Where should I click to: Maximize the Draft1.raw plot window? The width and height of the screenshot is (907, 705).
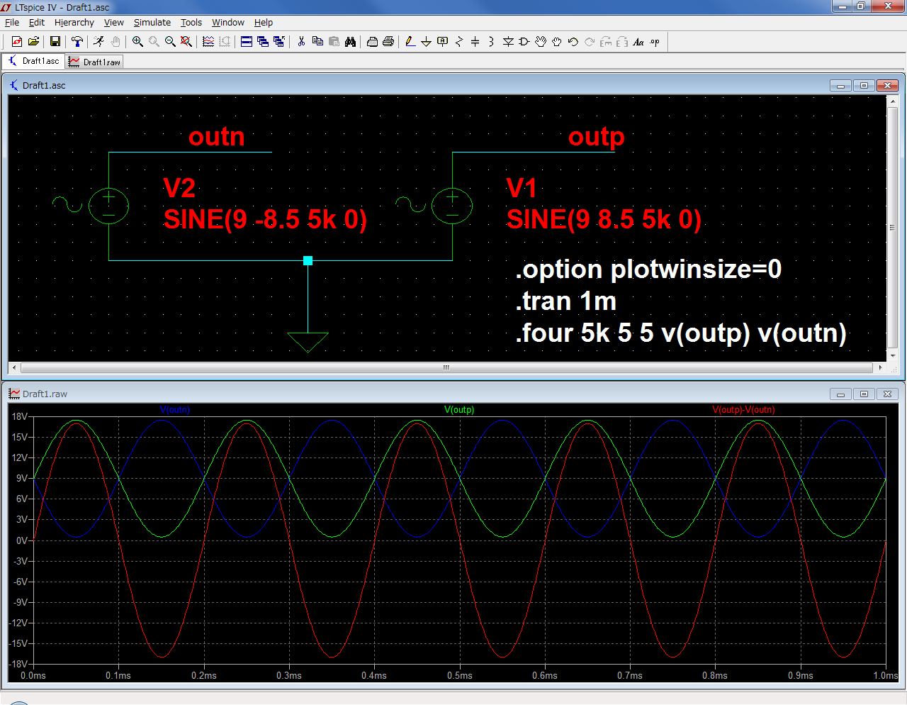864,394
